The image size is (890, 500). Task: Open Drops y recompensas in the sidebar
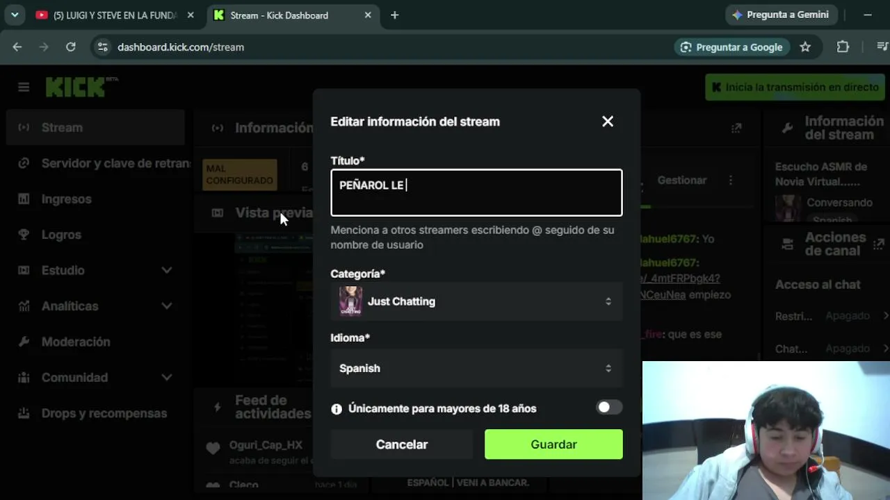95,413
